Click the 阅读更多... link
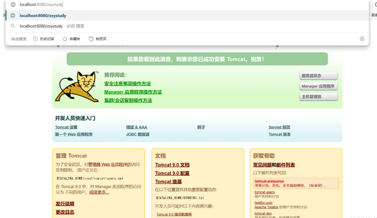 [99, 192]
